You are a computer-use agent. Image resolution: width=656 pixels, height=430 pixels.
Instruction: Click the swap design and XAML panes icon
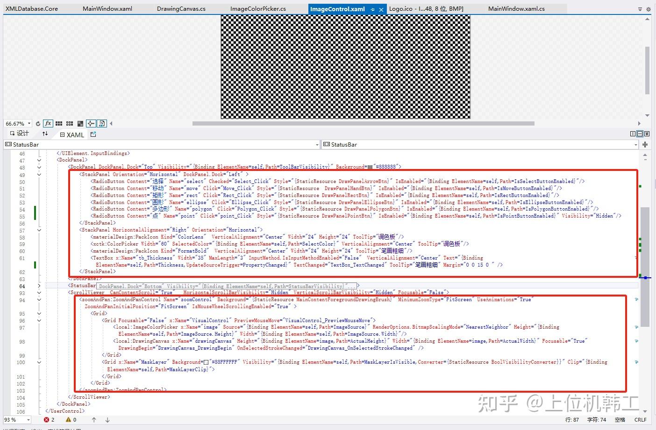tap(45, 134)
